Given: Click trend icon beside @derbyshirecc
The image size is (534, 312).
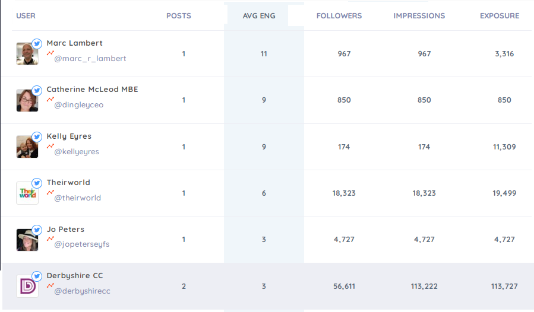Looking at the screenshot, I should 50,285.
